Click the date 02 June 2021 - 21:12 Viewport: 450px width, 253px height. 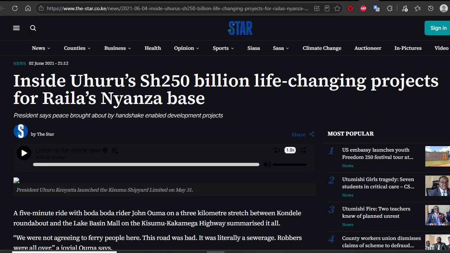coord(48,63)
